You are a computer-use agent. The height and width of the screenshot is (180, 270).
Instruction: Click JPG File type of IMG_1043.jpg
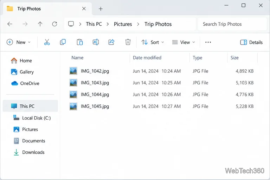(x=200, y=83)
